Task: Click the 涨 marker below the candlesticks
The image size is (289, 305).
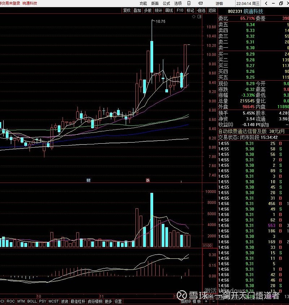Action: (147, 180)
